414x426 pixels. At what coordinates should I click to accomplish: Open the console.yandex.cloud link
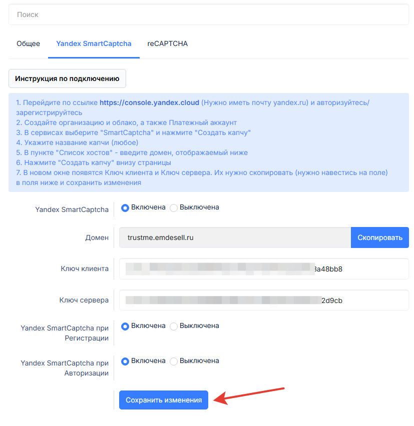pyautogui.click(x=149, y=102)
